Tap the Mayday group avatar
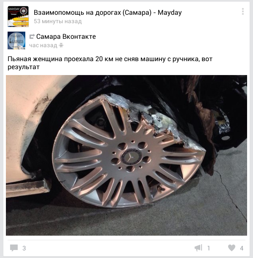Viewport: 253px width, 258px height. tap(18, 16)
